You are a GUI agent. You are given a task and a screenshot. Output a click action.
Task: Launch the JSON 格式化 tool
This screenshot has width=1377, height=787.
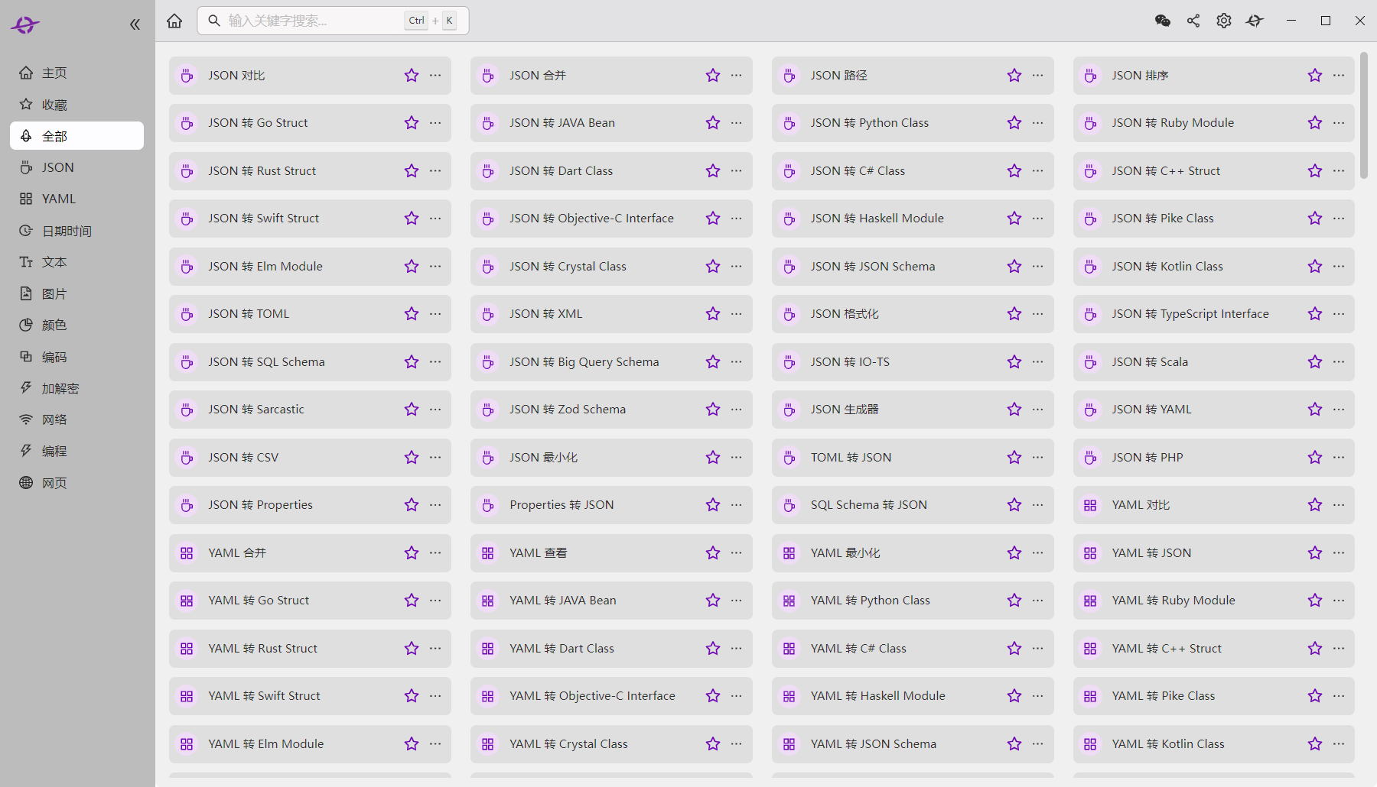[845, 314]
